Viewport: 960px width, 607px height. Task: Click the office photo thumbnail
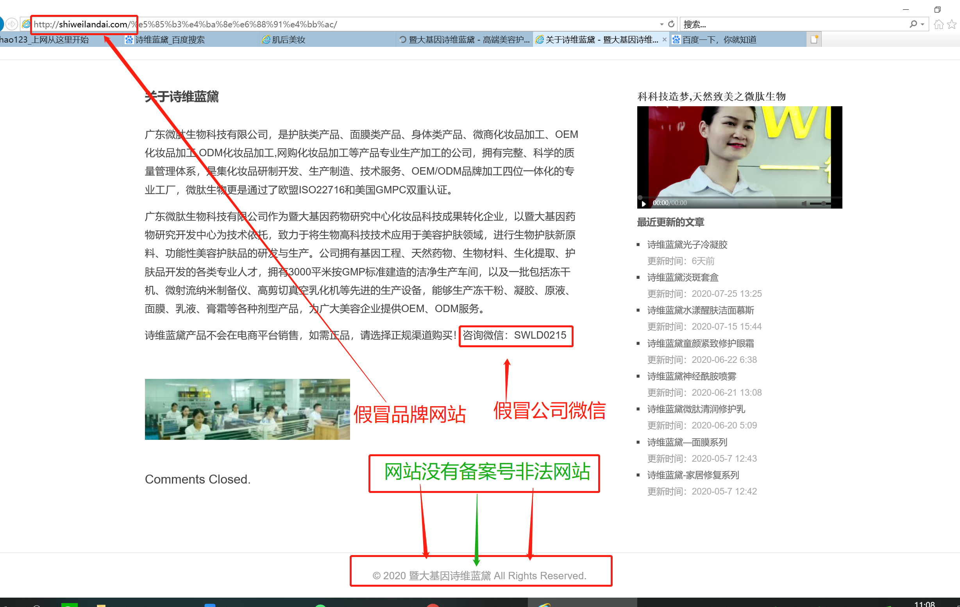tap(247, 409)
